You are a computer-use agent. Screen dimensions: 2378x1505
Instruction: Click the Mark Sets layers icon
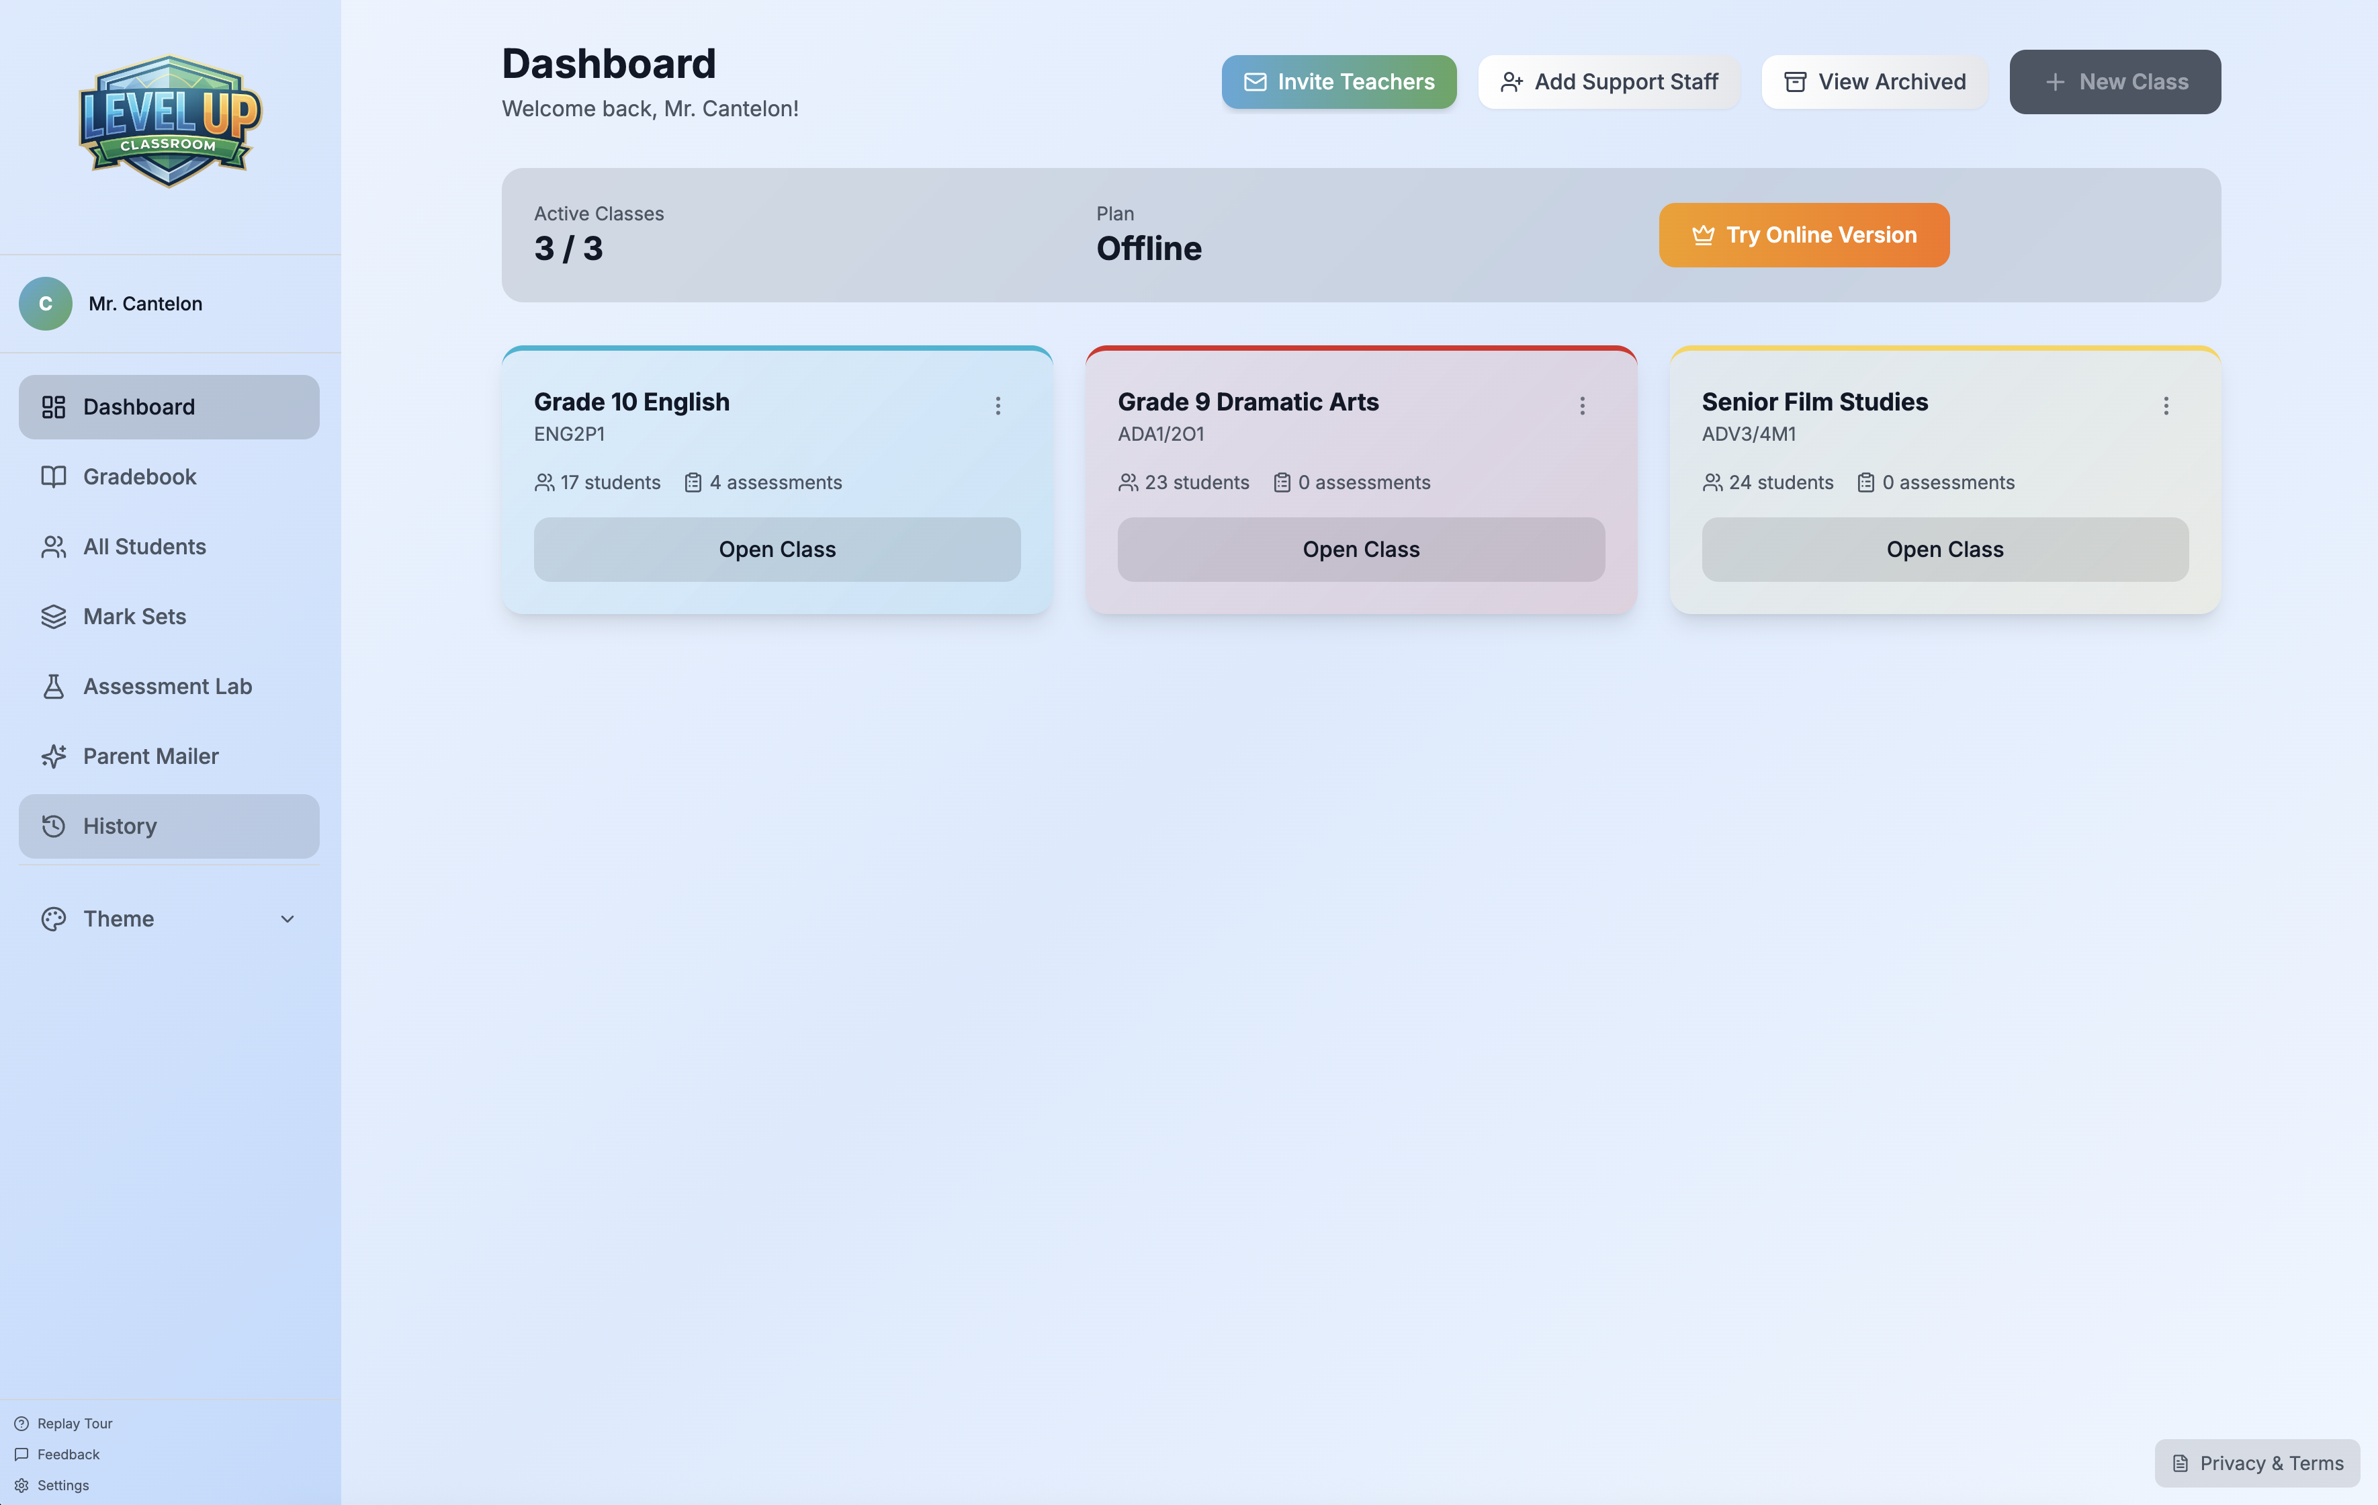pos(53,616)
